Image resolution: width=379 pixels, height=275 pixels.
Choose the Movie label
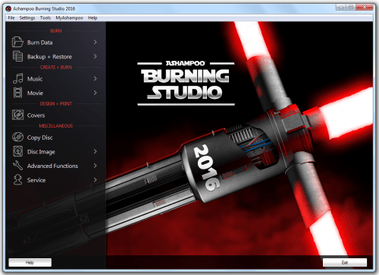[x=35, y=93]
